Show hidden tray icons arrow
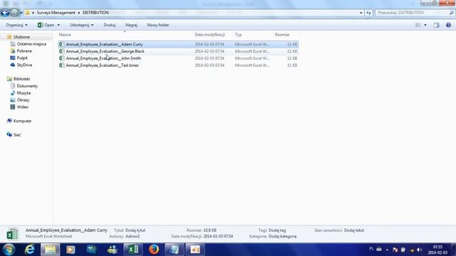The height and width of the screenshot is (256, 456). coord(387,250)
